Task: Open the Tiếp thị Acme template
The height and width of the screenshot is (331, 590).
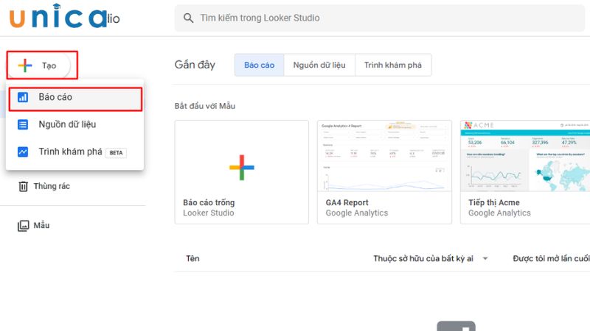Action: [525, 172]
